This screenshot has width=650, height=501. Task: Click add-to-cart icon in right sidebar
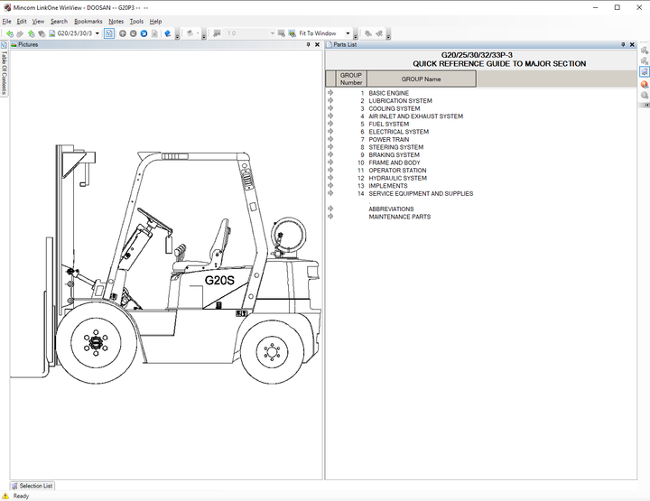coord(645,51)
